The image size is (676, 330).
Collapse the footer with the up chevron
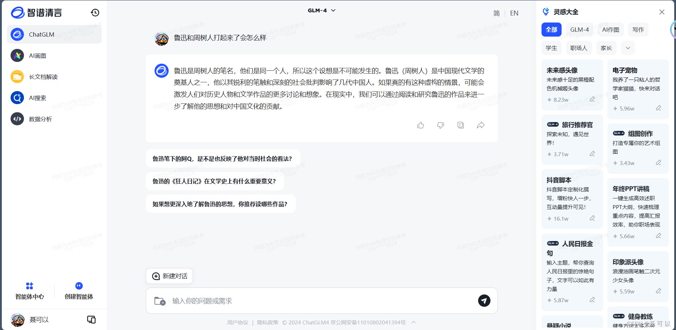pos(414,322)
